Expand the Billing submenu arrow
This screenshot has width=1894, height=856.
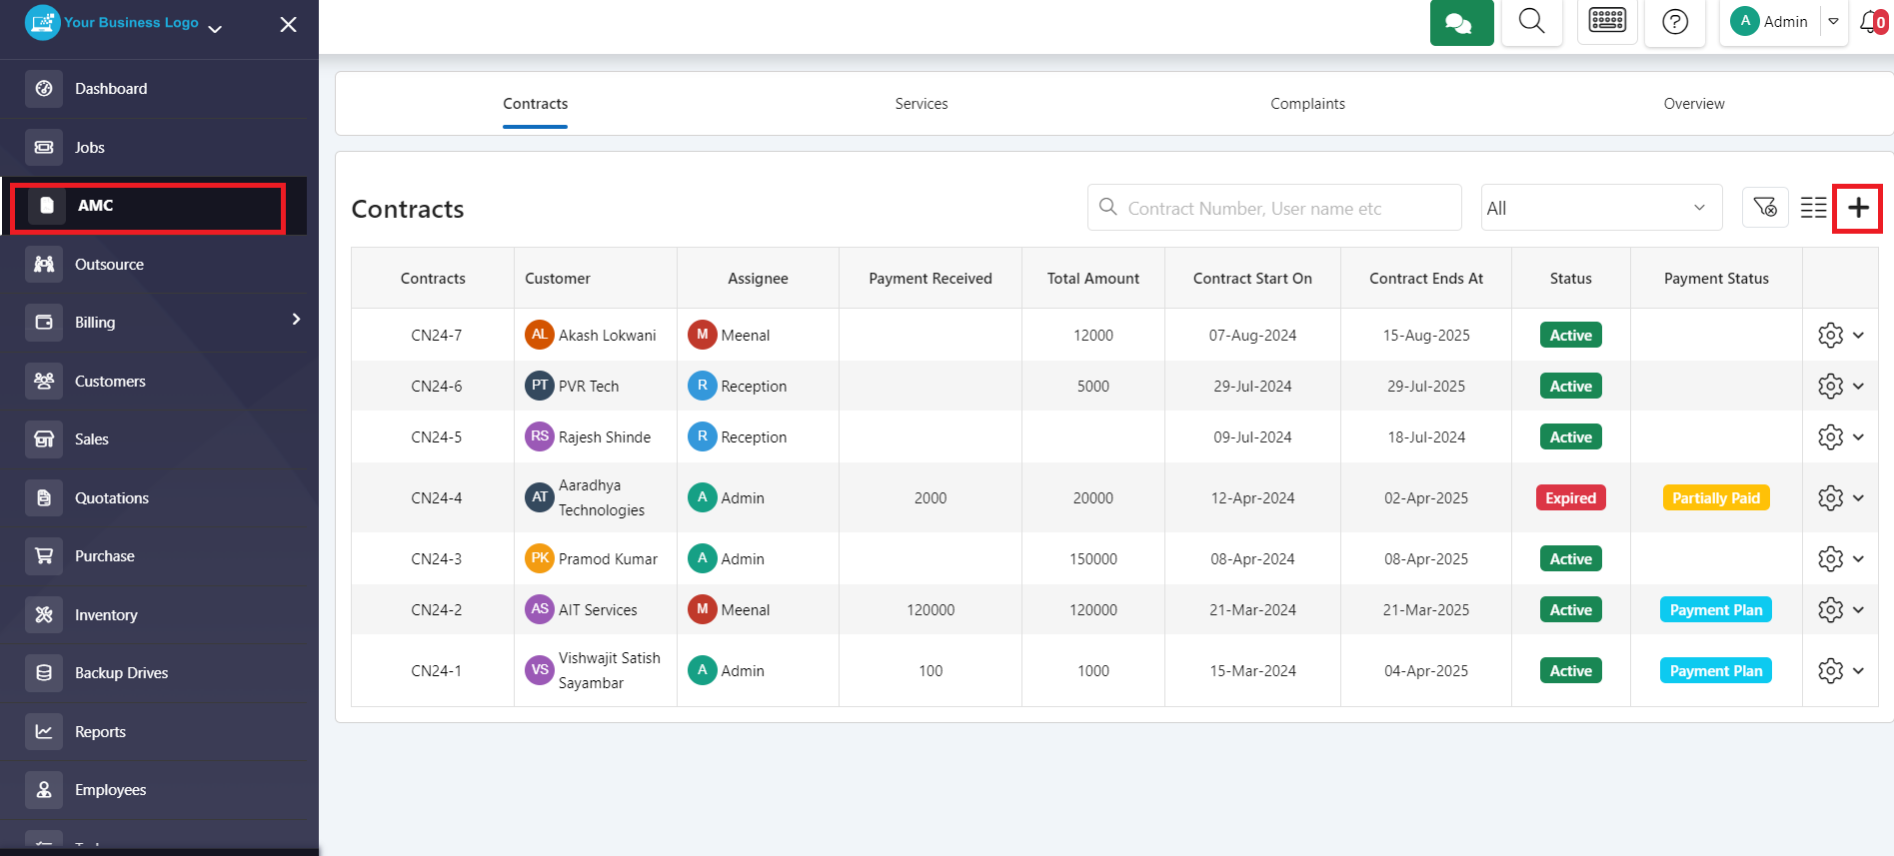[x=296, y=320]
